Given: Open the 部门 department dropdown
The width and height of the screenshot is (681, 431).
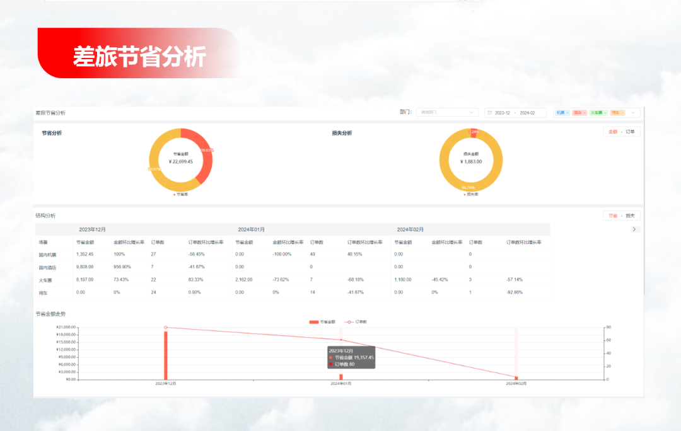Looking at the screenshot, I should coord(447,112).
